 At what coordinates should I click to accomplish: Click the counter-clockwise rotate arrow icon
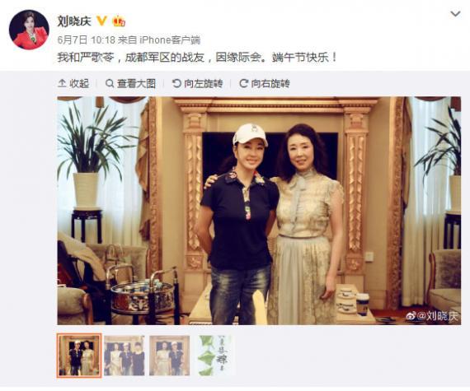[176, 83]
